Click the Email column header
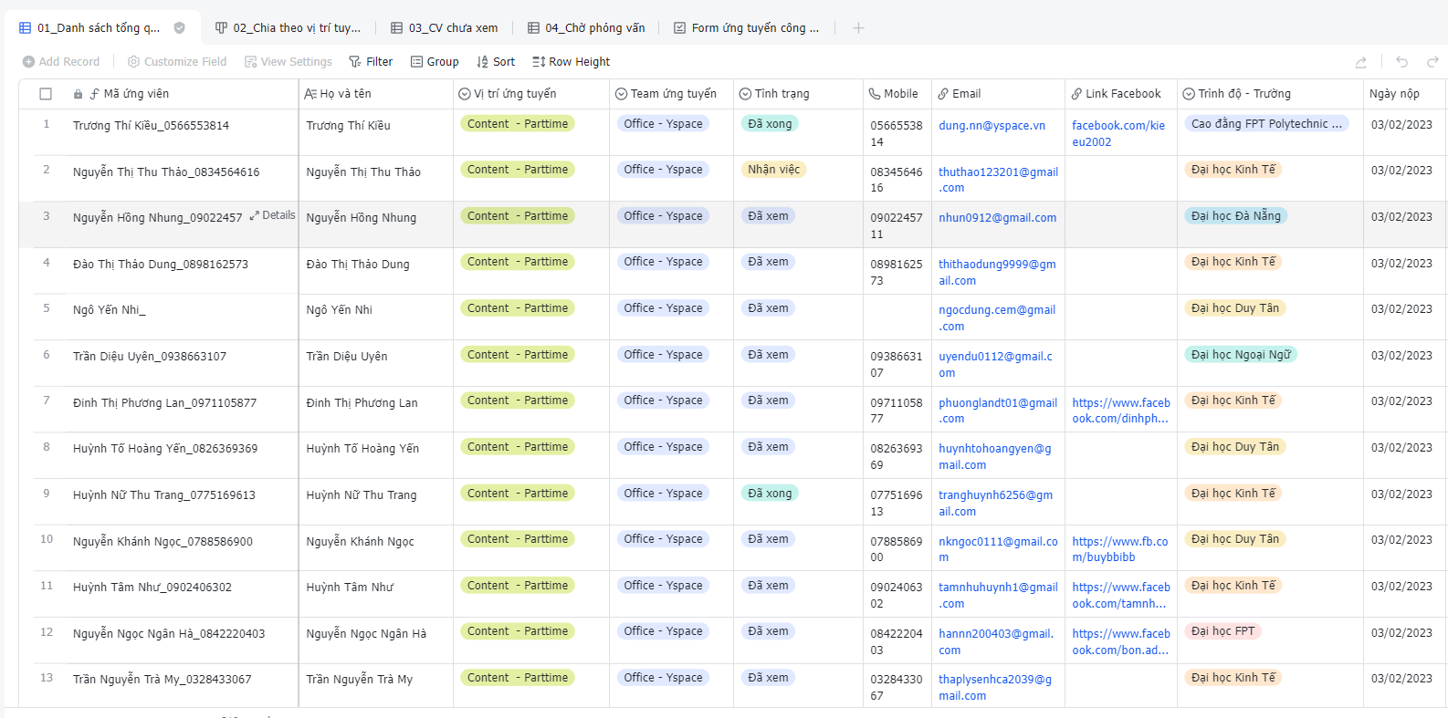 point(998,94)
